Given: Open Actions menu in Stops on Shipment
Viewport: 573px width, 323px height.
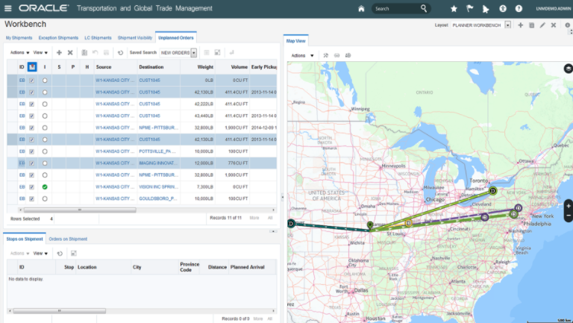Looking at the screenshot, I should pos(19,253).
